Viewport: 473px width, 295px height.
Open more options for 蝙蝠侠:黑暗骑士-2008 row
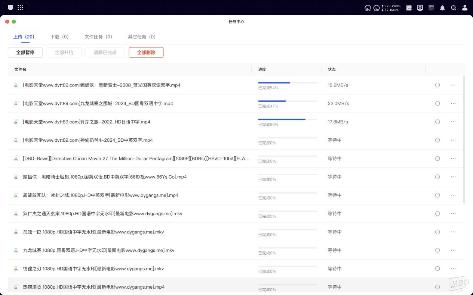pos(453,85)
